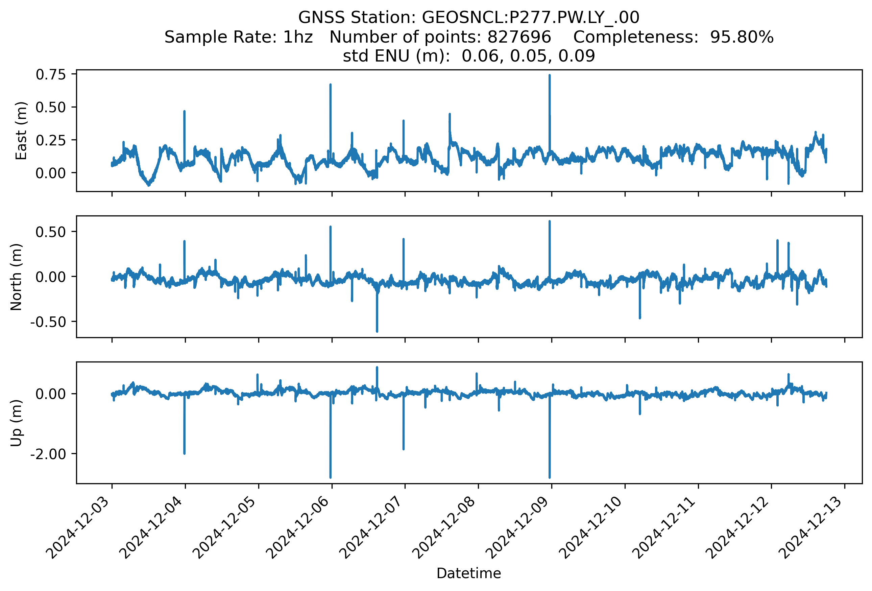
Task: Click the Datetime x-axis label
Action: point(469,573)
